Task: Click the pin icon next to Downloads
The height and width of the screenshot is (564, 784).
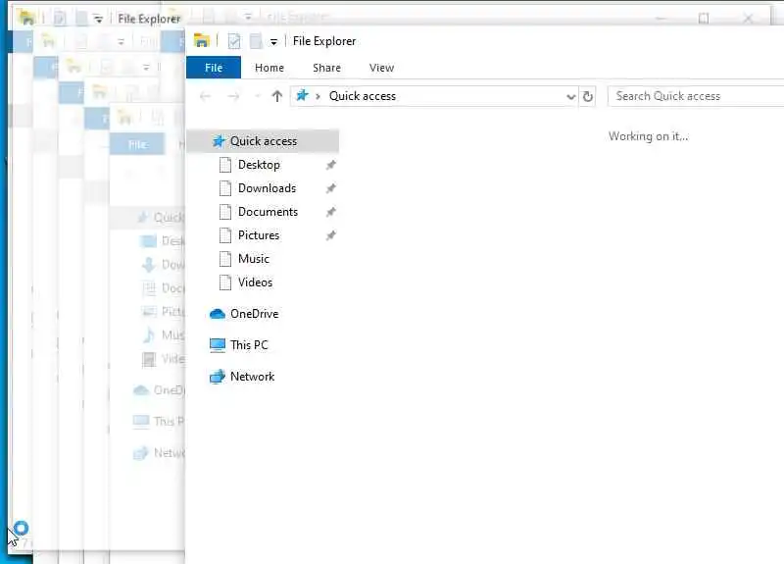Action: tap(330, 188)
